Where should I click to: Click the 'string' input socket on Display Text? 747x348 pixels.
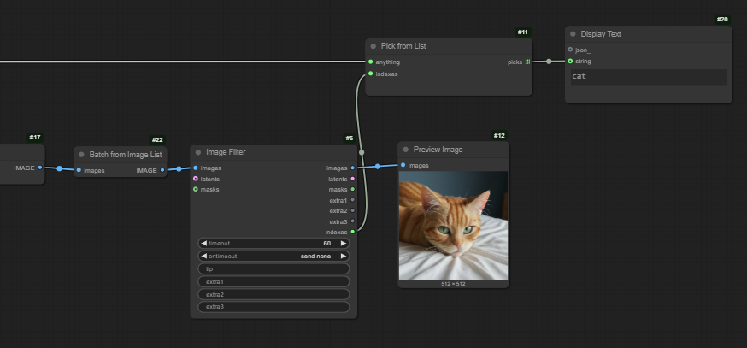(570, 61)
